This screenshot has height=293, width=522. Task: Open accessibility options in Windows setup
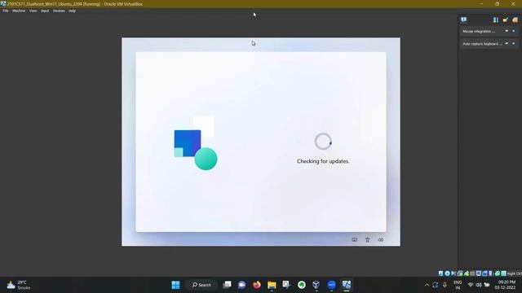pos(368,239)
